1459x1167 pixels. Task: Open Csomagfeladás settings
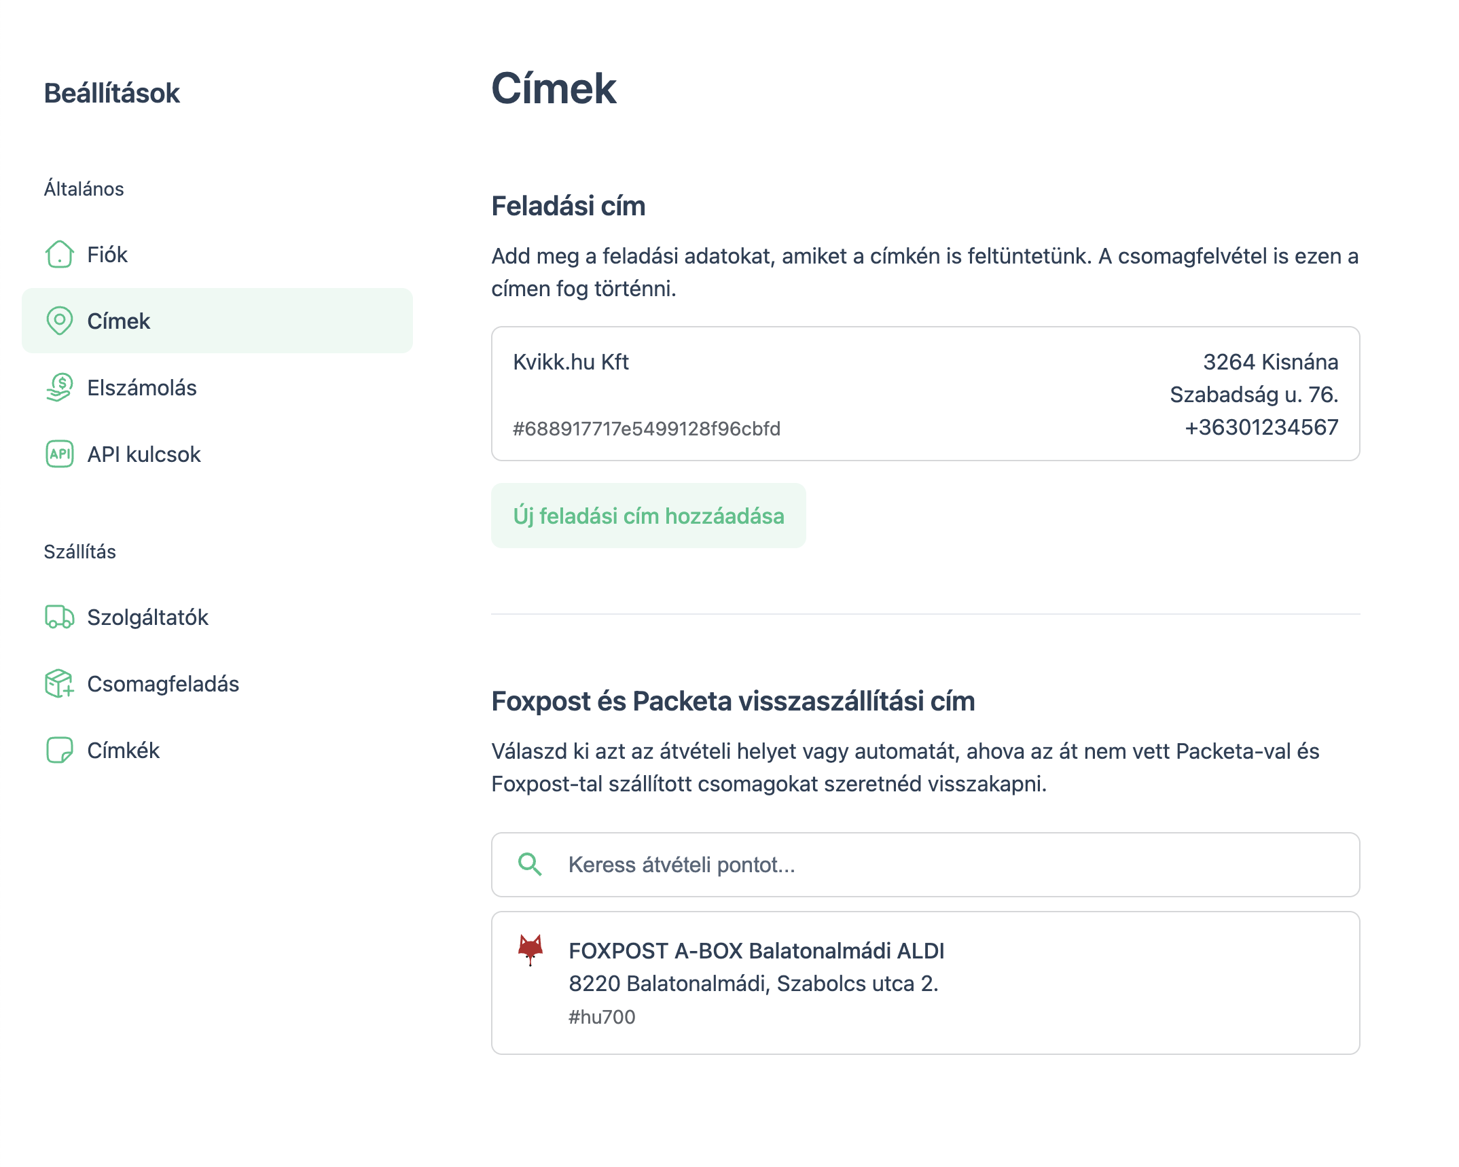click(163, 684)
